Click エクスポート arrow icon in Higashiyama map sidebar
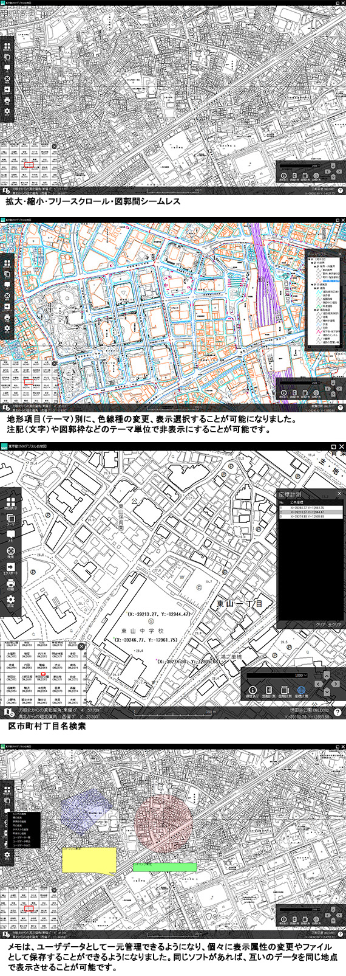346x976 pixels. pyautogui.click(x=10, y=567)
